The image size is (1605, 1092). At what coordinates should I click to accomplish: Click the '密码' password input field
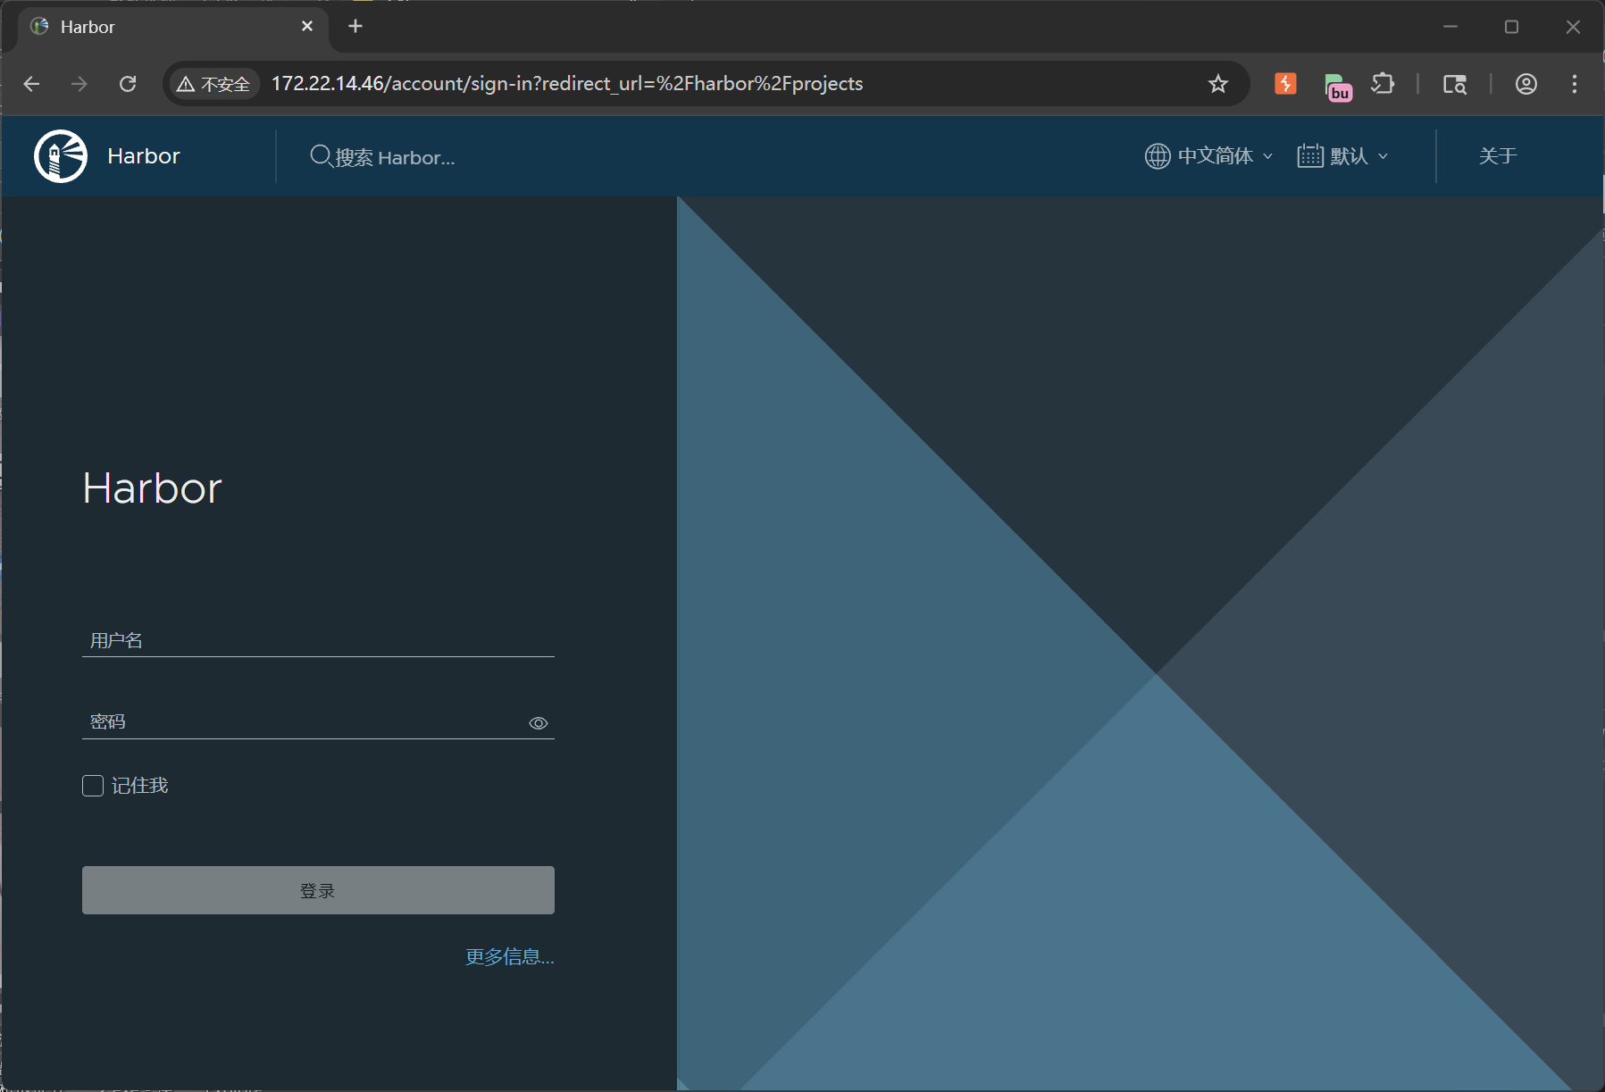(x=304, y=721)
